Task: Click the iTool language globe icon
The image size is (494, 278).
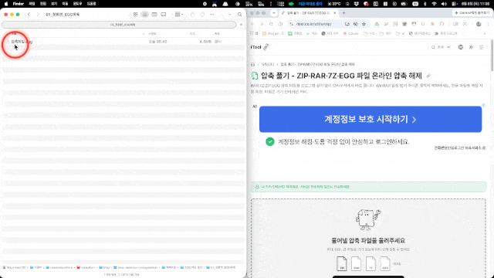Action: coord(461,47)
